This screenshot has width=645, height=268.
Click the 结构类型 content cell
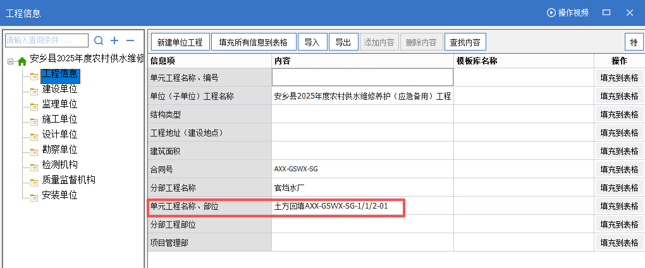coord(362,114)
